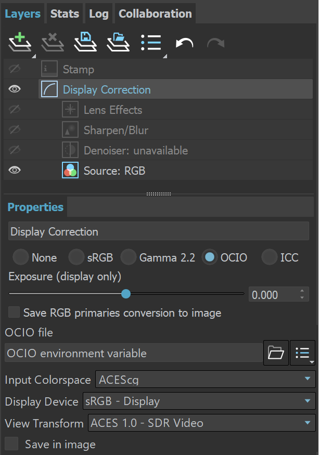The image size is (319, 455).
Task: Open the View Transform dropdown
Action: click(x=202, y=423)
